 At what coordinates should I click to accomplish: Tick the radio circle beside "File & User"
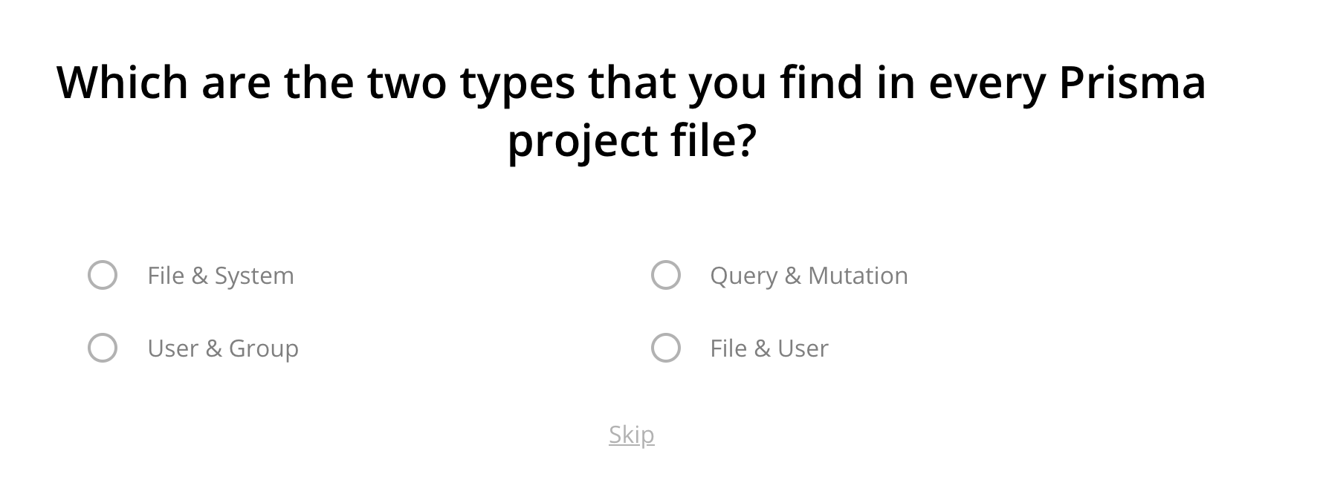[x=665, y=348]
